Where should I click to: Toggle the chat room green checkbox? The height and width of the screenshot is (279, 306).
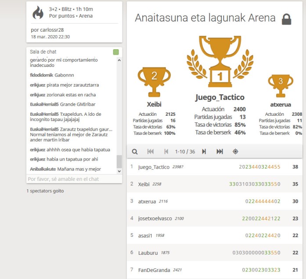115,52
